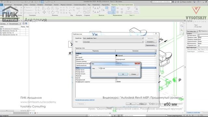
Task: Open the Help question mark icon
Action: [198, 2]
